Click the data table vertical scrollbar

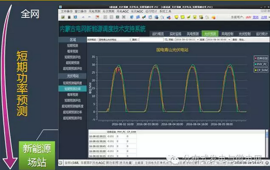pyautogui.click(x=267, y=144)
